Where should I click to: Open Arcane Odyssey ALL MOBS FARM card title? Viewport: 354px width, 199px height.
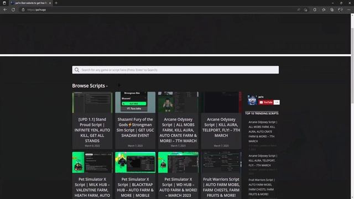coord(178,130)
